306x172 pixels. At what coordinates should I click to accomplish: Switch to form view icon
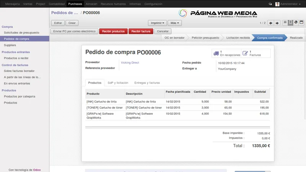tap(290, 23)
